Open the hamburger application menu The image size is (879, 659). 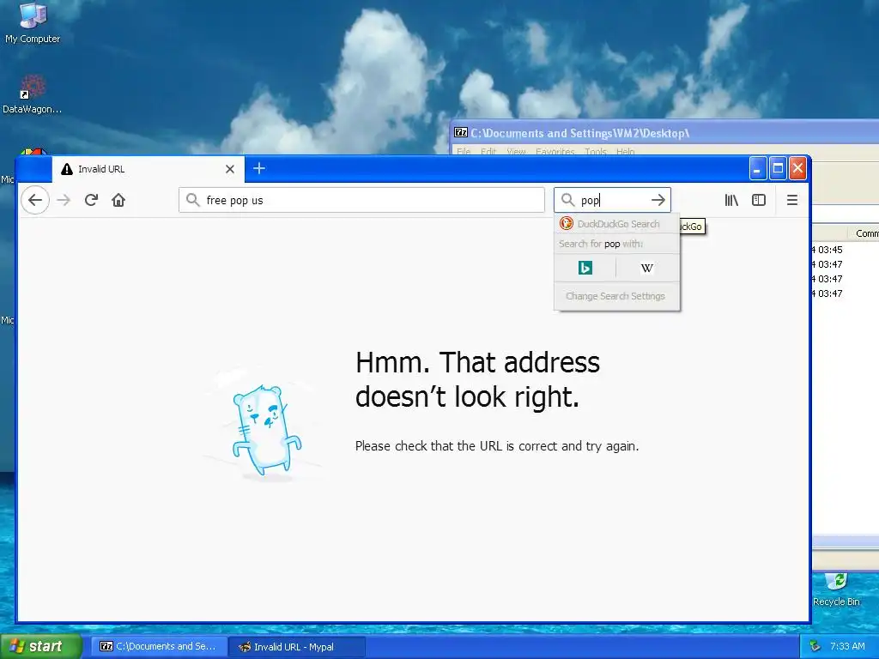(792, 200)
